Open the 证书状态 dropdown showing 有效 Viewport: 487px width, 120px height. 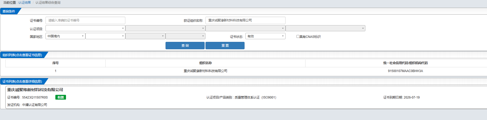pos(265,36)
